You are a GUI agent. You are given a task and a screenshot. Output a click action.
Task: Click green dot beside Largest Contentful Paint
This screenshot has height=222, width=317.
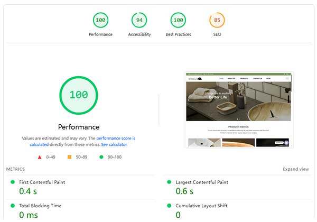[168, 182]
